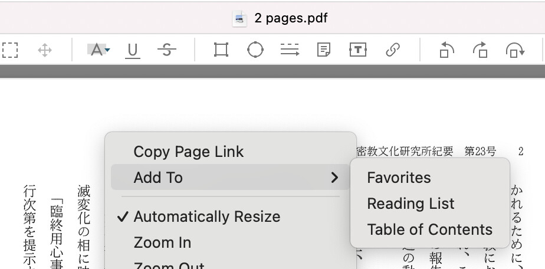545x269 pixels.
Task: Expand the Add To submenu
Action: pyautogui.click(x=230, y=178)
